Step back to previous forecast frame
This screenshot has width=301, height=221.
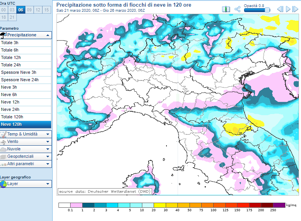(280, 9)
